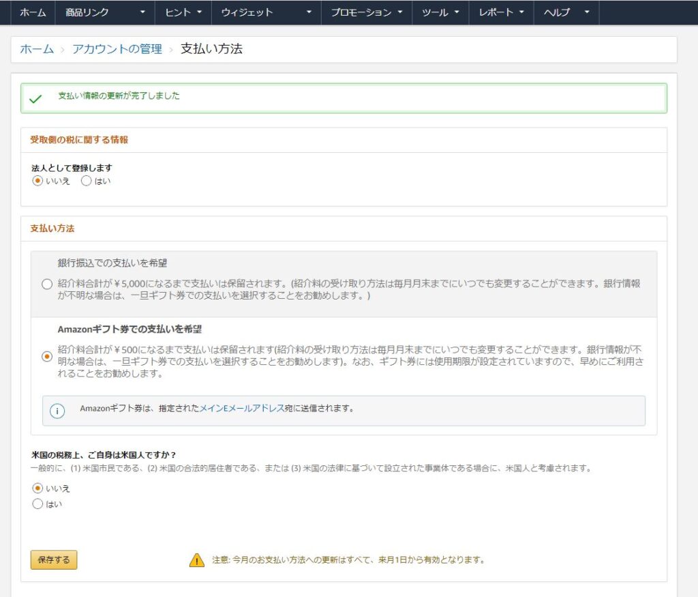Select いいえ for the 米国人 tax question
This screenshot has width=698, height=597.
point(37,488)
